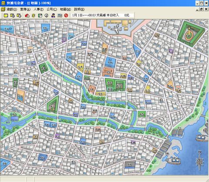Image resolution: width=209 pixels, height=182 pixels.
Task: Click the airplane airport on the map
Action: pos(116,28)
